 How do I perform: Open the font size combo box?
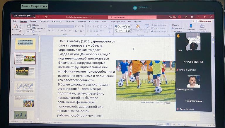pos(71,26)
